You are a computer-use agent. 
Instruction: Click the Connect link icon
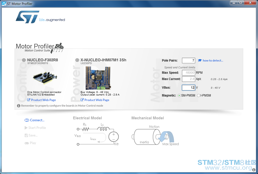tap(27, 120)
